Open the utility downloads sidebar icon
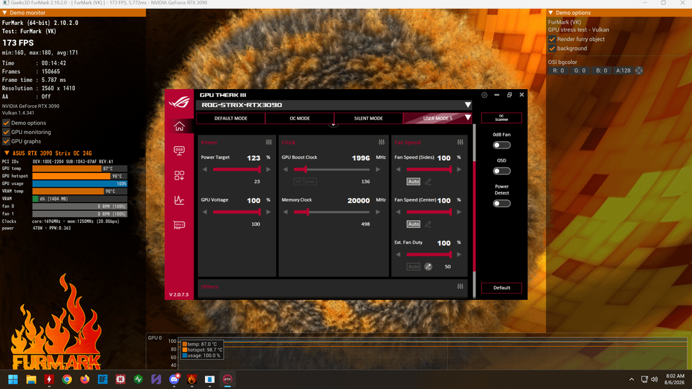Image resolution: width=692 pixels, height=389 pixels. point(179,176)
